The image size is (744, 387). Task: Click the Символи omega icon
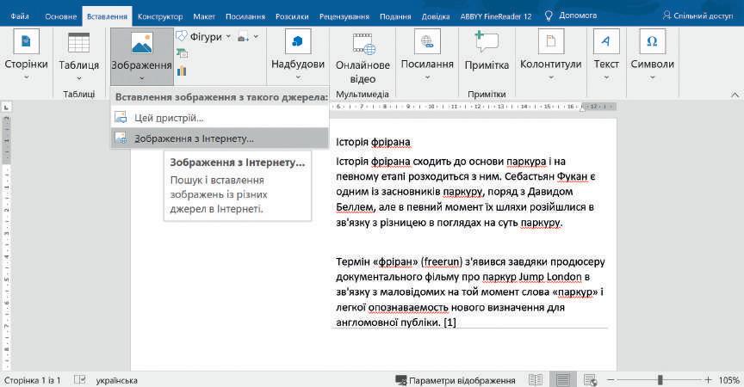pos(652,41)
